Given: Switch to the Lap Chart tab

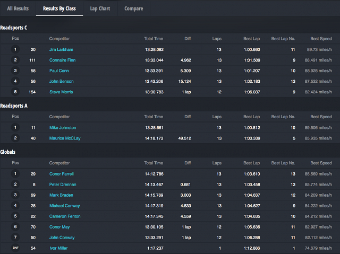Looking at the screenshot, I should pos(100,8).
